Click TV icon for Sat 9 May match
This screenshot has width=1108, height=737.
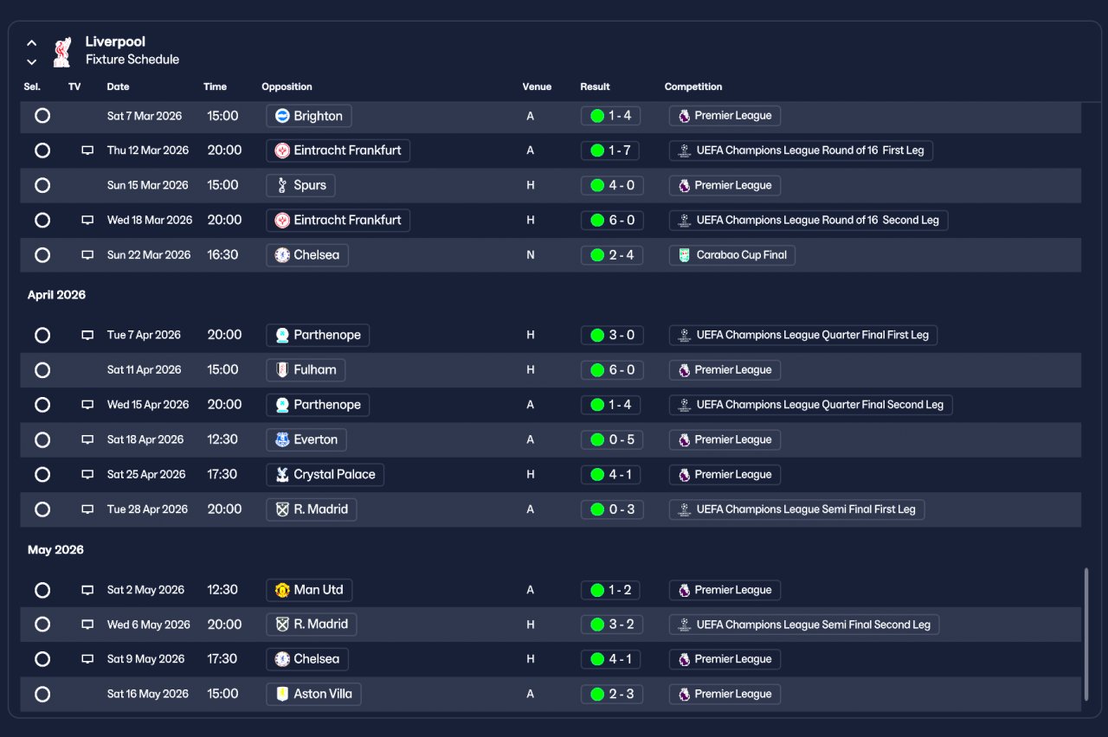point(87,659)
